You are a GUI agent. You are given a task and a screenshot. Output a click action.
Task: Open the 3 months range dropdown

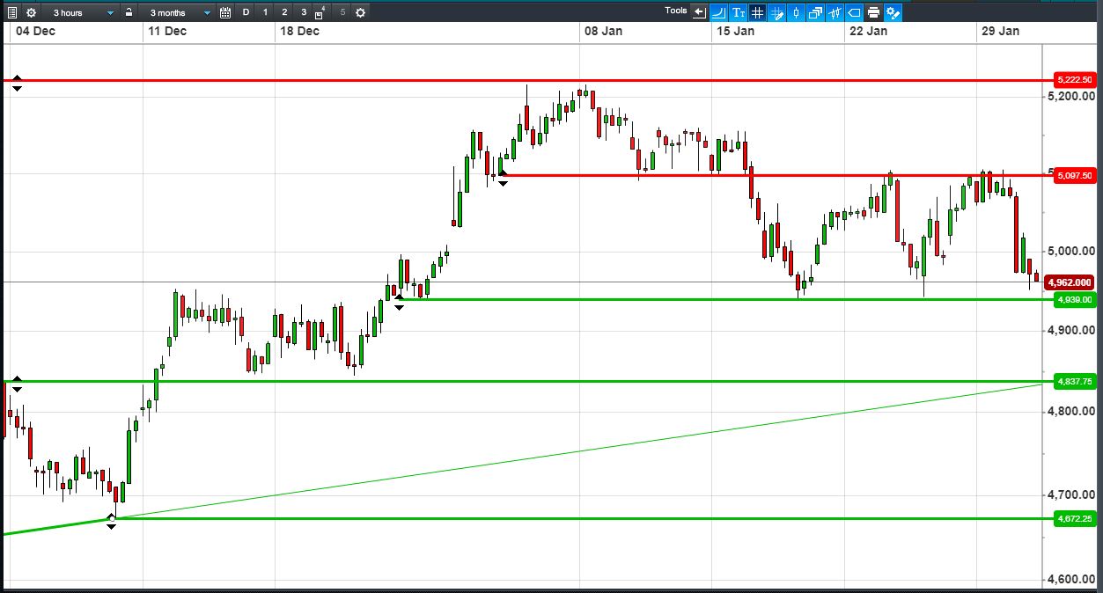point(179,12)
